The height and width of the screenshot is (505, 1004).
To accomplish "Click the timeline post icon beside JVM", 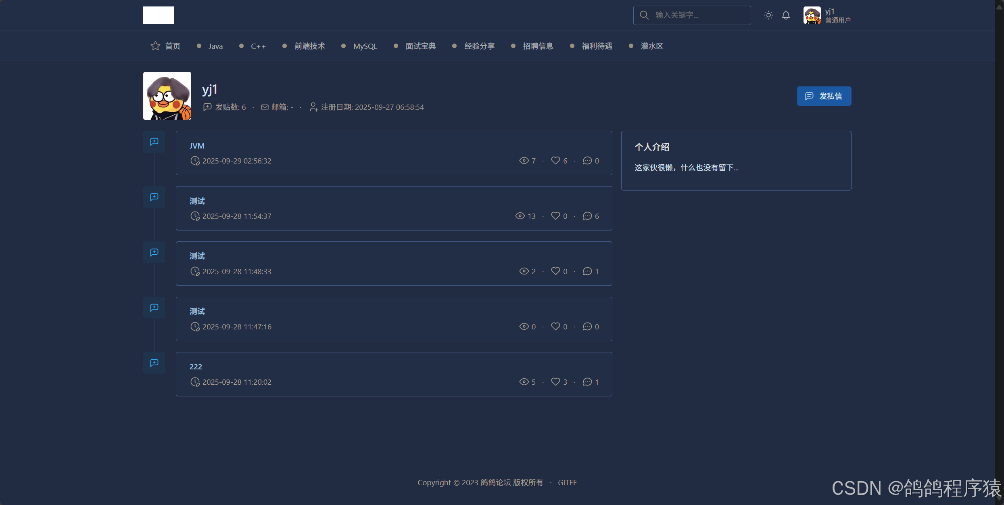I will 154,142.
